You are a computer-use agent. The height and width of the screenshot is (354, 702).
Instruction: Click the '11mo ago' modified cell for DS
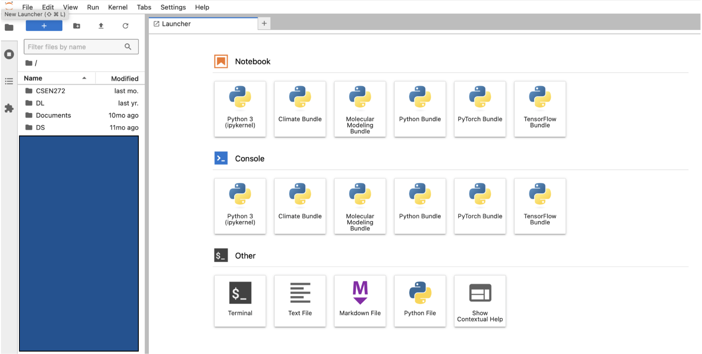click(x=124, y=127)
